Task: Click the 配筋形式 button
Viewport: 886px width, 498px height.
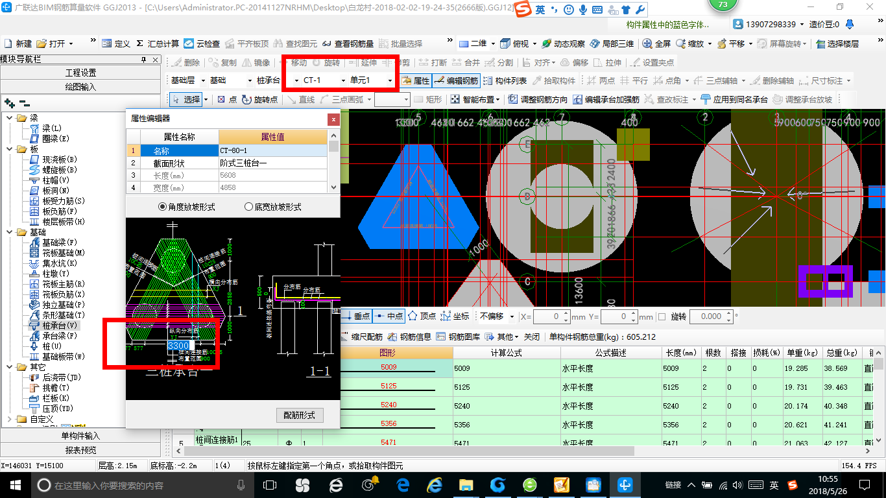Action: click(x=299, y=415)
